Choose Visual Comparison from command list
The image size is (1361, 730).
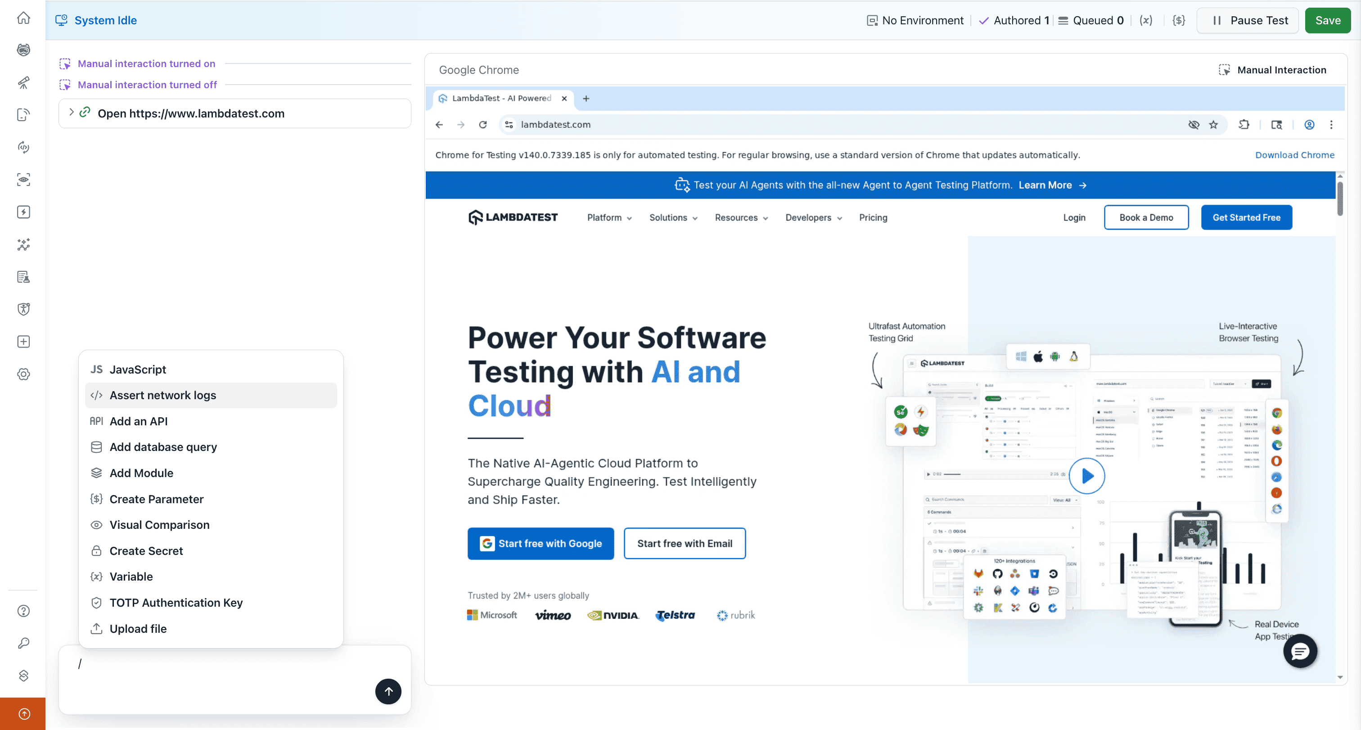pyautogui.click(x=159, y=524)
